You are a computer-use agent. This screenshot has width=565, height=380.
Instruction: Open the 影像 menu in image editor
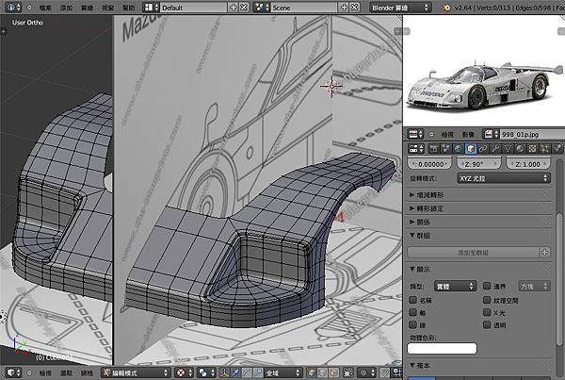(x=468, y=134)
